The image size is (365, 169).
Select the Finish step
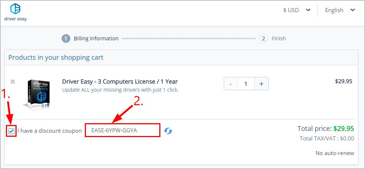pos(278,38)
